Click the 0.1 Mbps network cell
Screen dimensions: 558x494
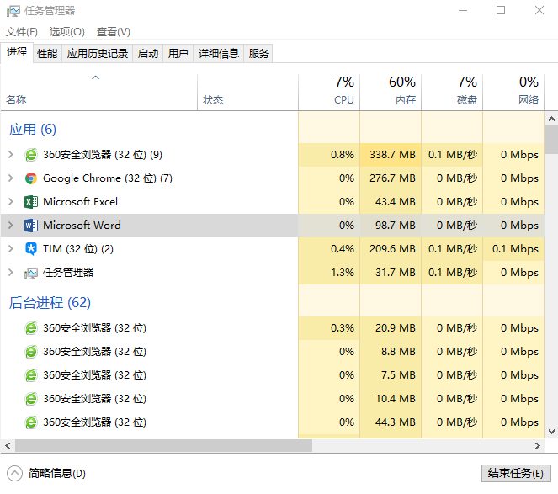[513, 249]
